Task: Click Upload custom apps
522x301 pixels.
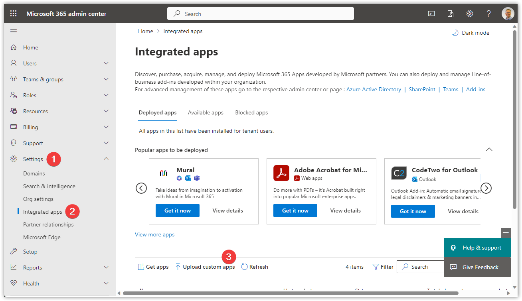Action: [205, 267]
